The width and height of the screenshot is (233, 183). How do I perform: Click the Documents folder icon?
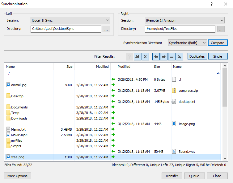[x=8, y=107]
